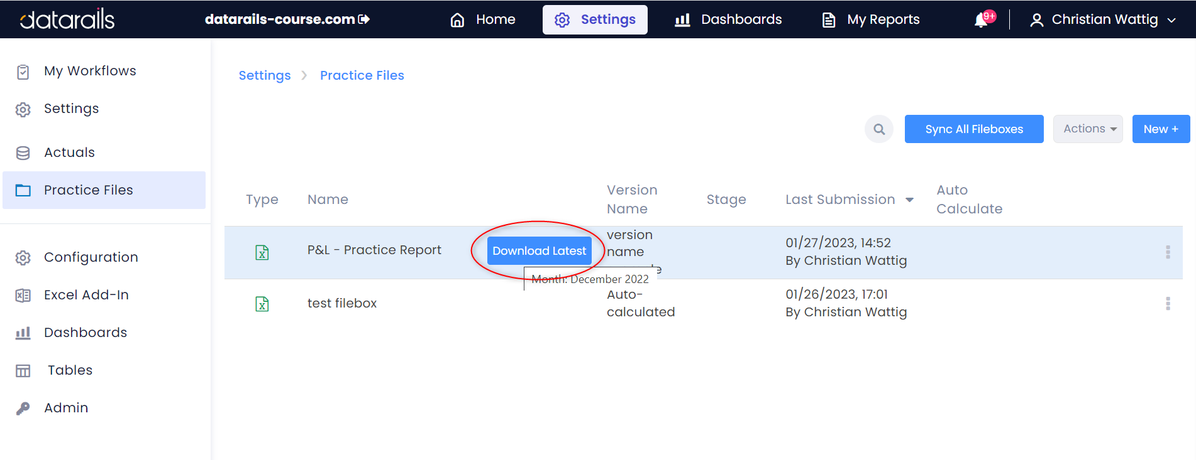The width and height of the screenshot is (1196, 460).
Task: Click the sidebar Settings gear icon
Action: [23, 110]
